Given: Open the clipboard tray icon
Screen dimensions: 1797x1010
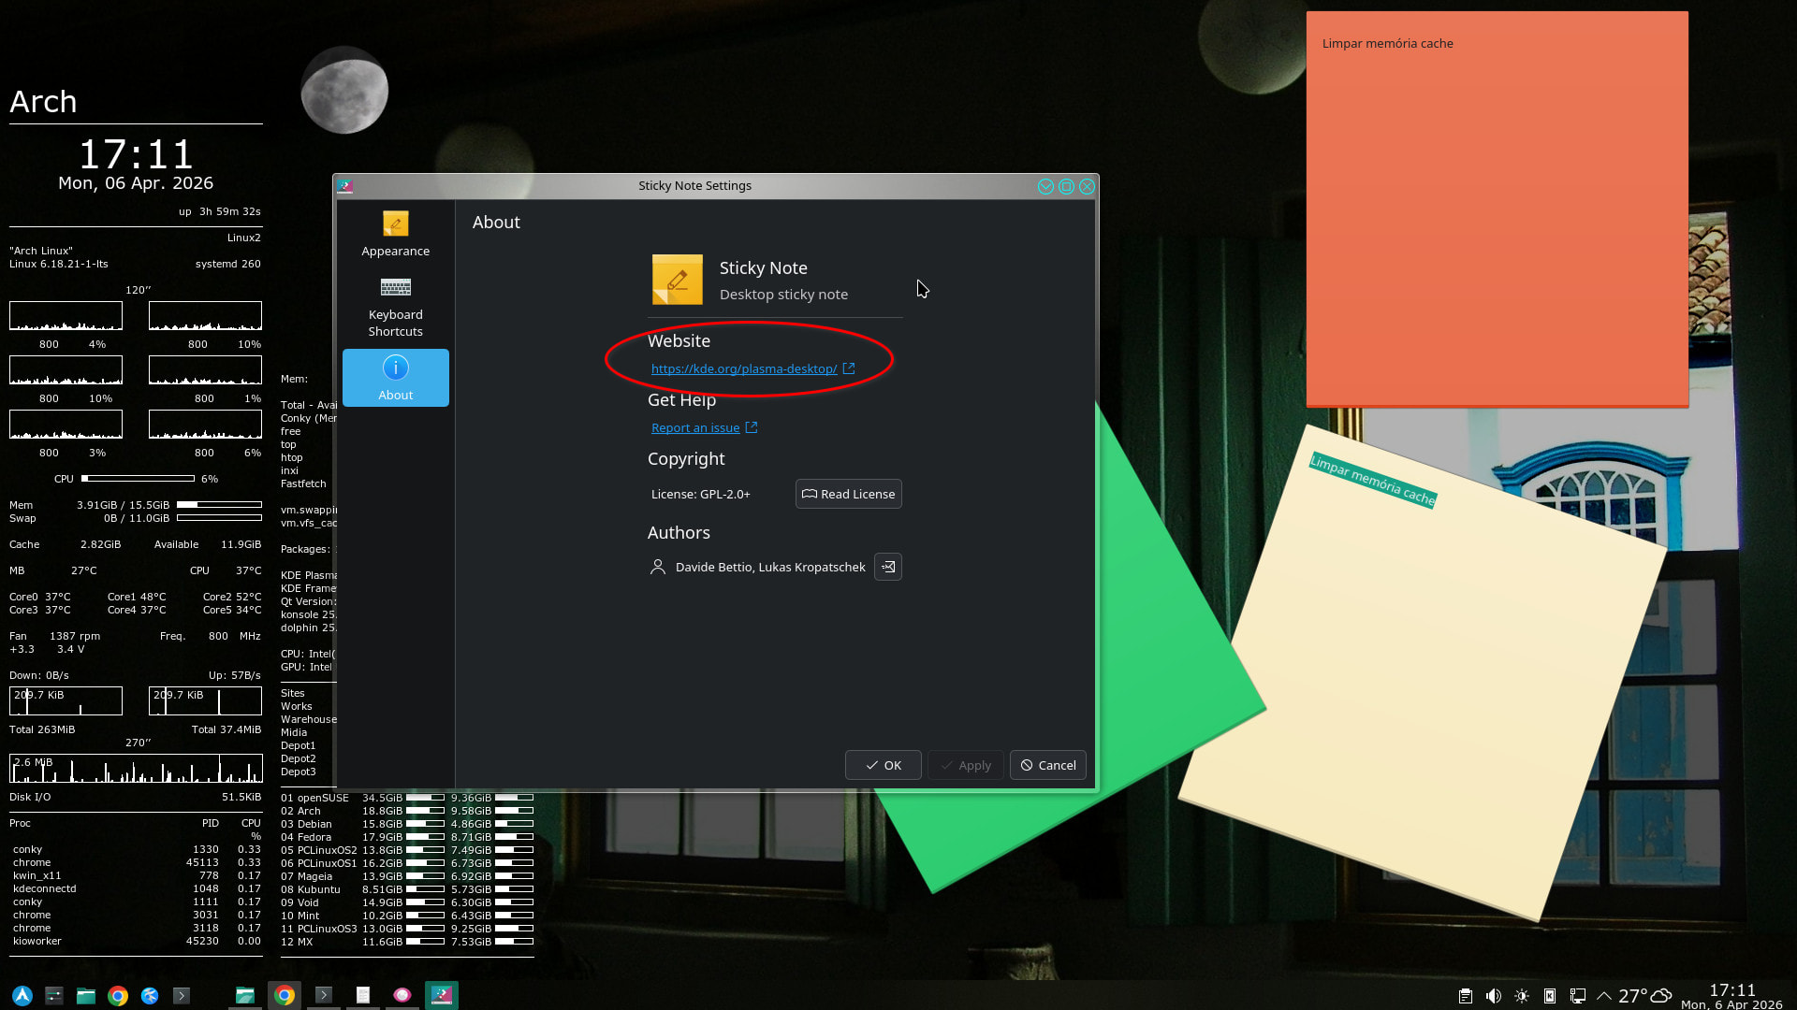Looking at the screenshot, I should tap(1466, 996).
